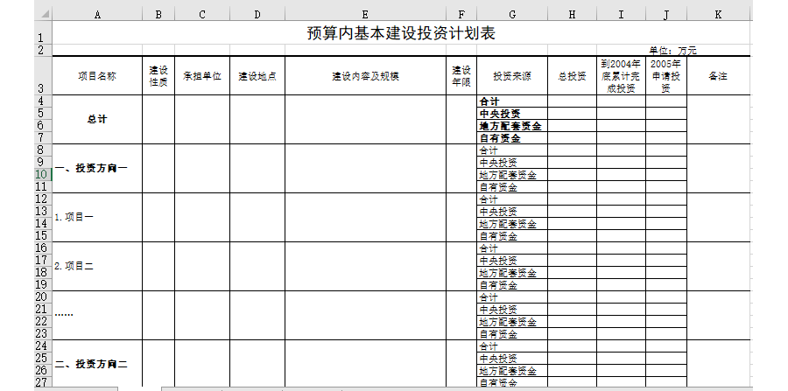
Task: Click the 总计 merged cell
Action: [x=97, y=120]
